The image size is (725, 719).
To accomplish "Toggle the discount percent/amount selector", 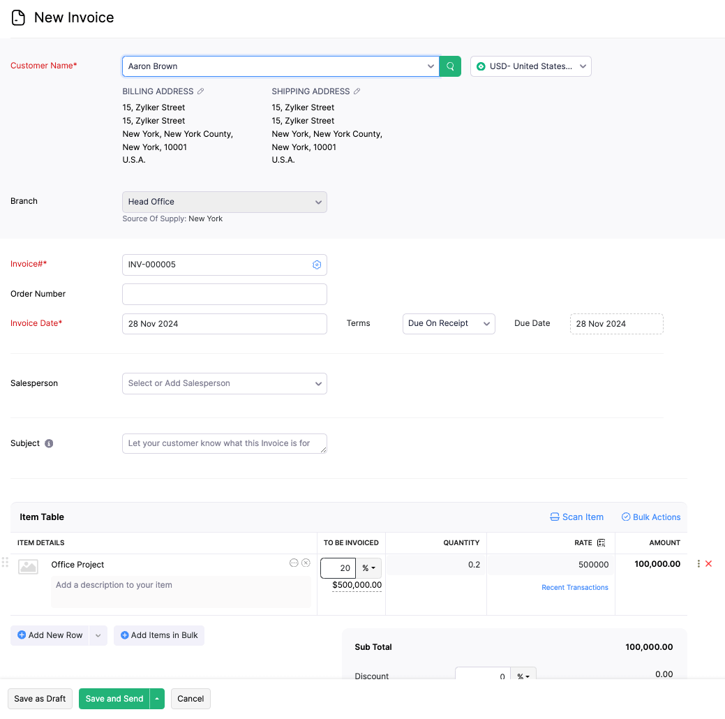I will 523,674.
